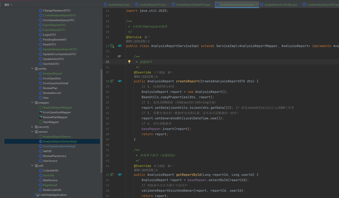Open CreateAnalysisReportDTO in the project tree

pos(59,15)
